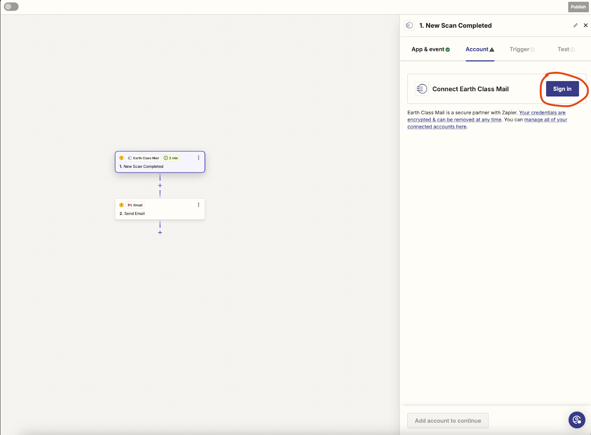Viewport: 591px width, 435px height.
Task: Switch to the App & event tab
Action: click(431, 49)
